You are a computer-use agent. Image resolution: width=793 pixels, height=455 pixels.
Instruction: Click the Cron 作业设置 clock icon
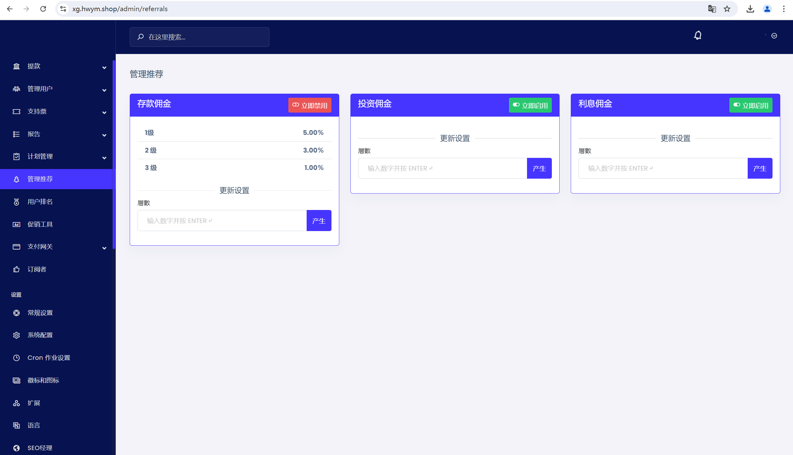pyautogui.click(x=16, y=358)
